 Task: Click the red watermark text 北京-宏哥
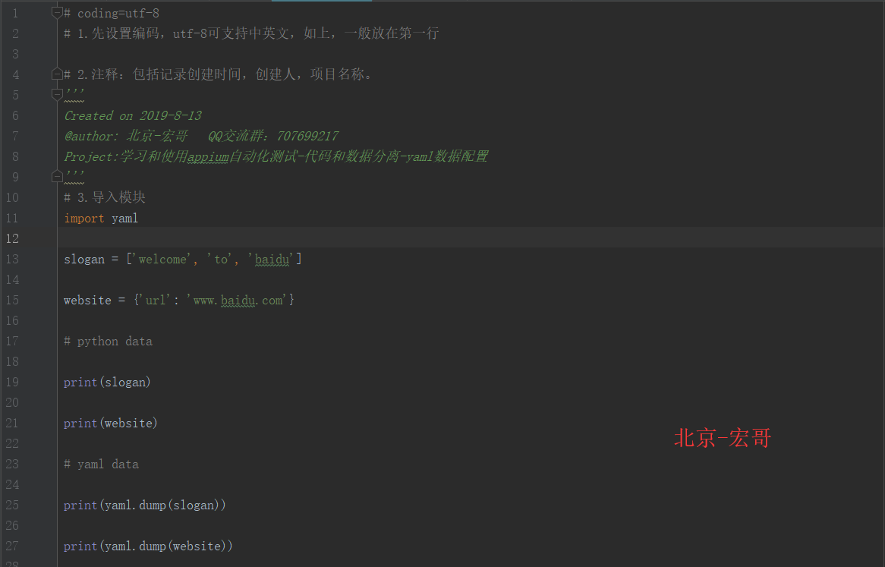pyautogui.click(x=722, y=437)
